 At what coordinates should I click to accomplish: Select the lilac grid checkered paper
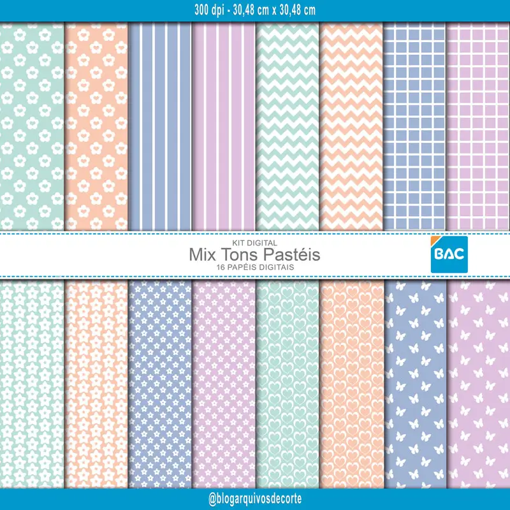(x=478, y=126)
